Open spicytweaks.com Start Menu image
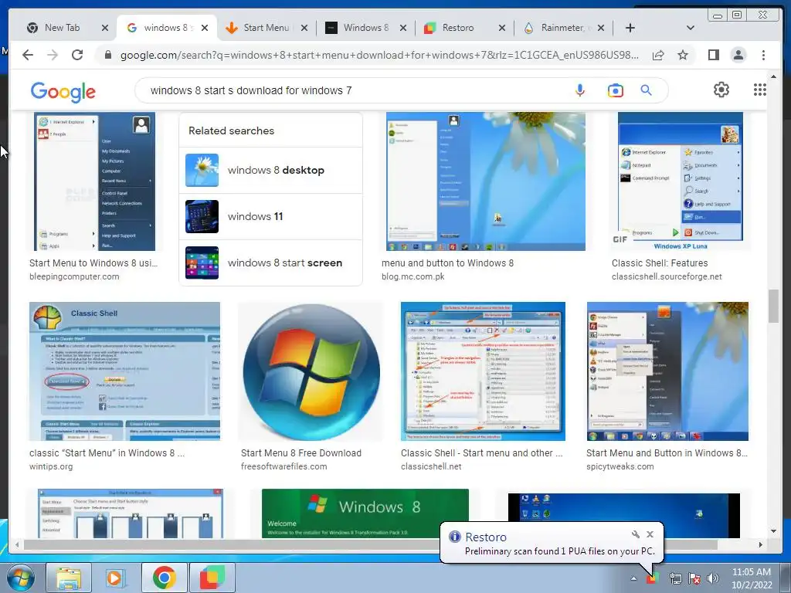791x593 pixels. [x=667, y=371]
